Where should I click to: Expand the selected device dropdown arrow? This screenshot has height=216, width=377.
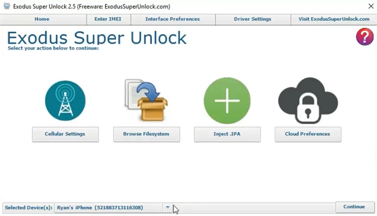click(167, 207)
